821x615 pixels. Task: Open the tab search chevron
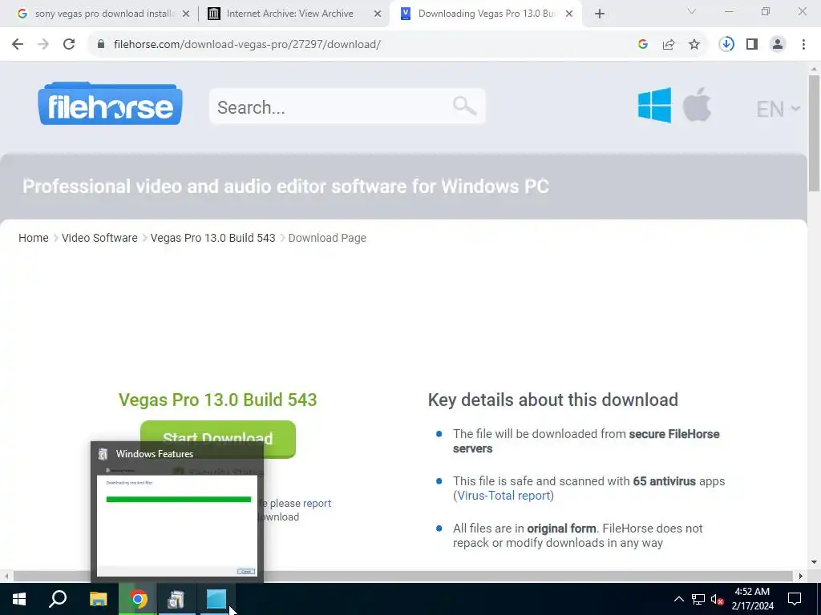point(692,11)
